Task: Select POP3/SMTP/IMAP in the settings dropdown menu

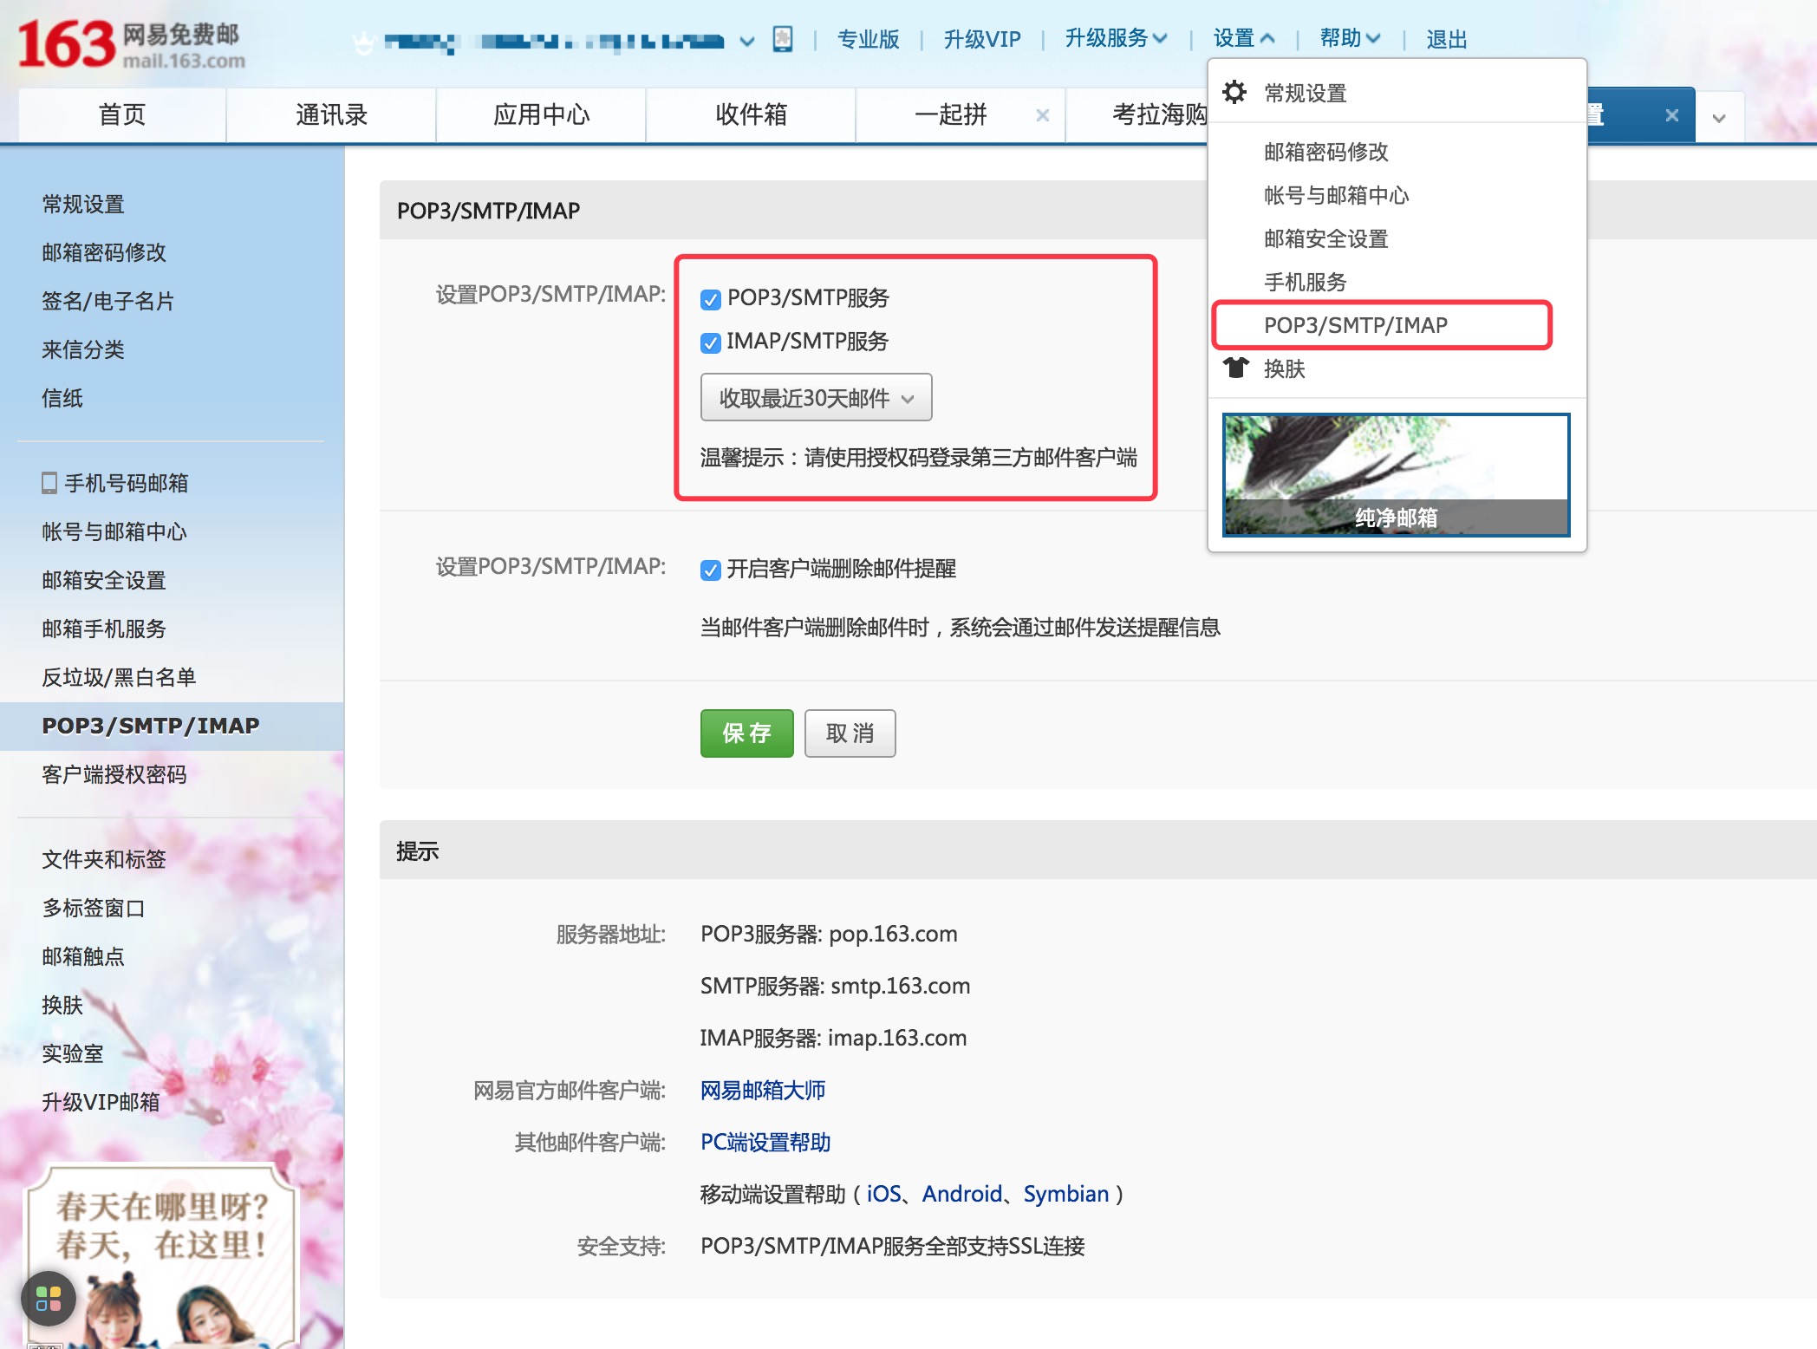Action: (x=1356, y=325)
